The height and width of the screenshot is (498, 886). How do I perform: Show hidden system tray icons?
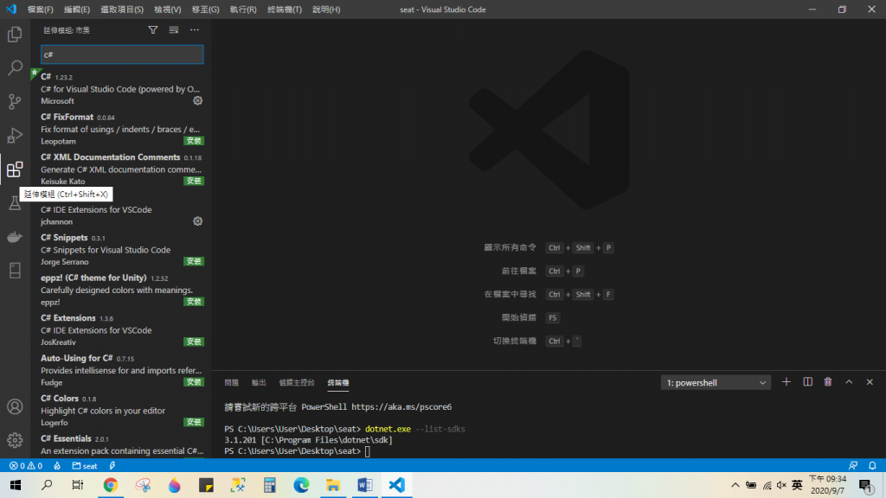(735, 485)
